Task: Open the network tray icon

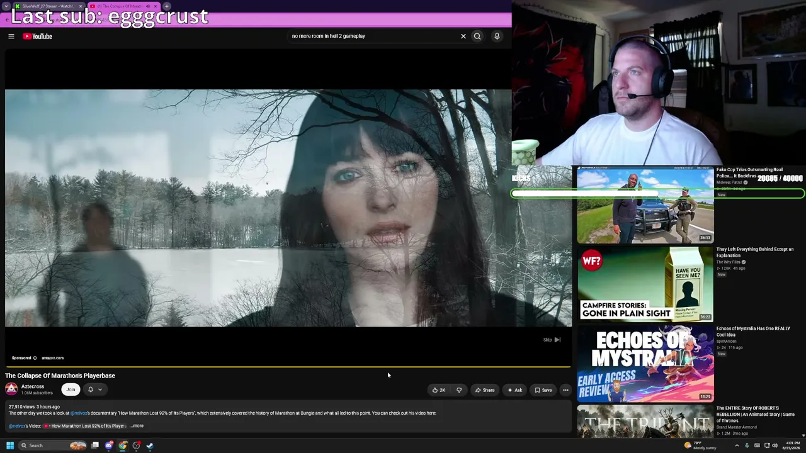Action: (766, 445)
